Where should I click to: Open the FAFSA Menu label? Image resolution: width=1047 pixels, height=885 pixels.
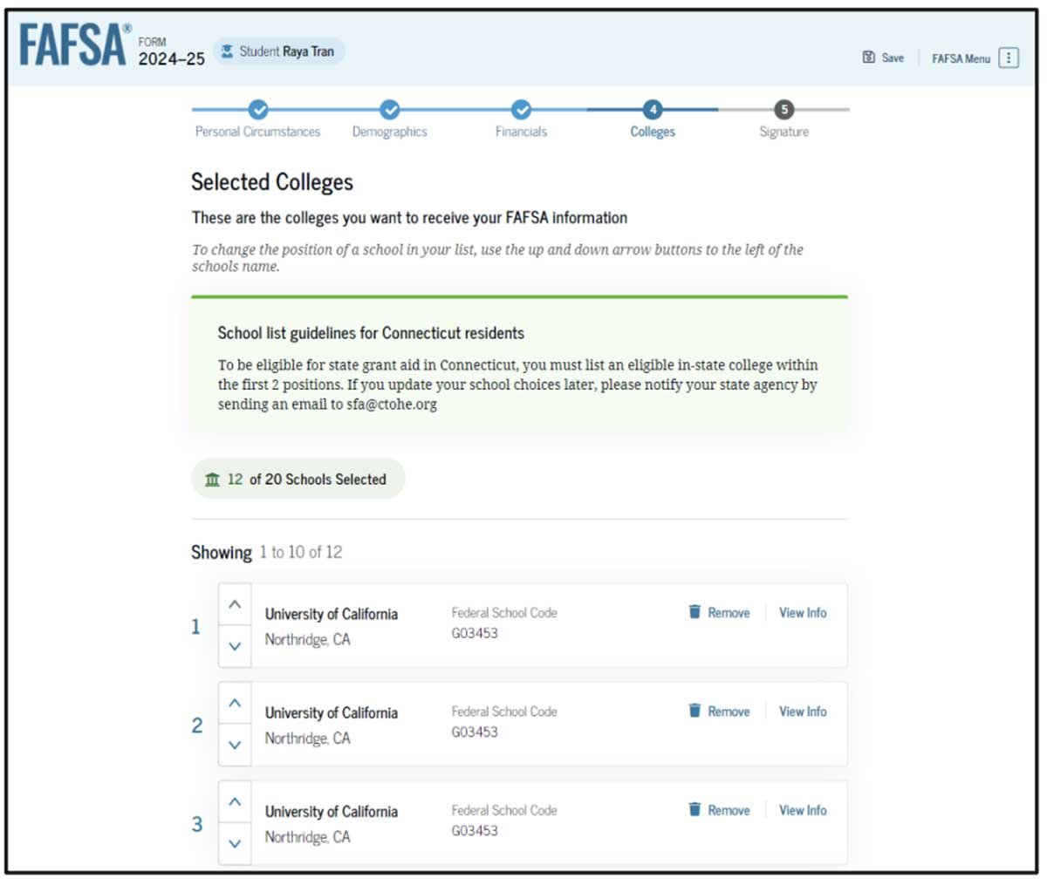coord(961,58)
